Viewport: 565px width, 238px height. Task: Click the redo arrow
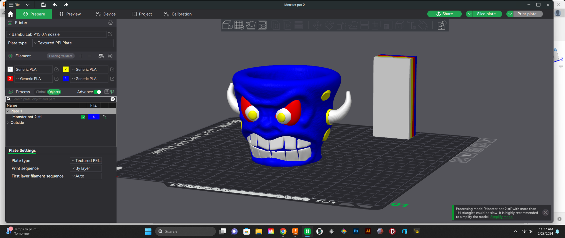(66, 5)
